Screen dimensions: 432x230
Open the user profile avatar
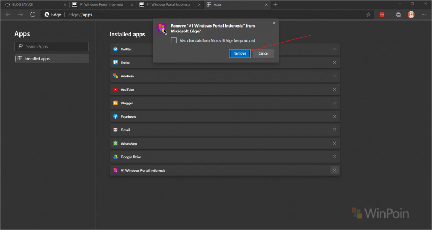click(x=411, y=15)
